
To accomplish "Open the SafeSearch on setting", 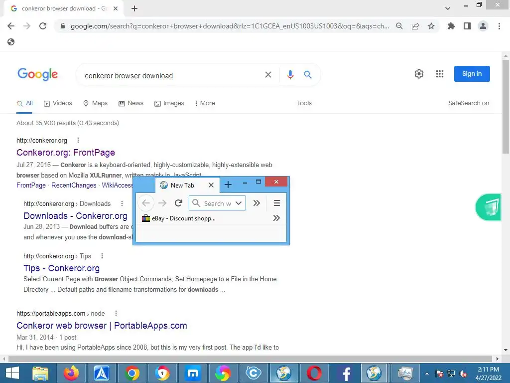I will (468, 103).
